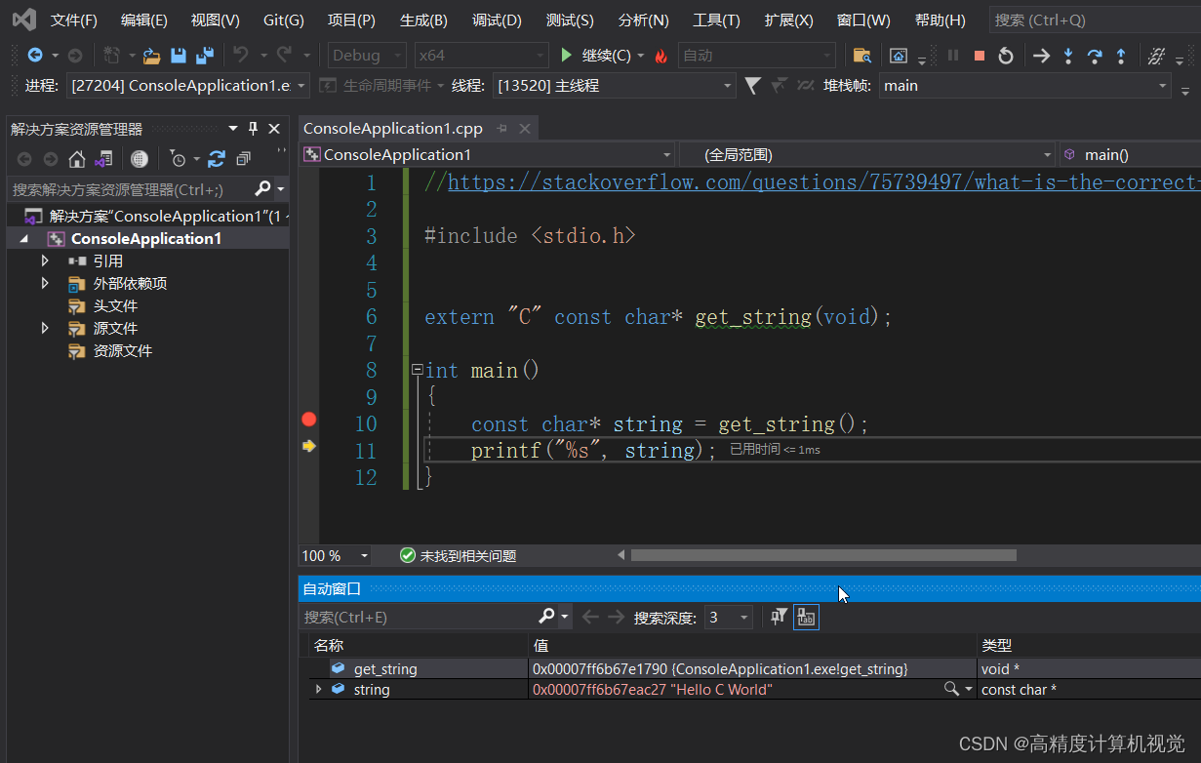This screenshot has height=763, width=1201.
Task: Click Solution Explorer search magnifier icon
Action: point(262,188)
